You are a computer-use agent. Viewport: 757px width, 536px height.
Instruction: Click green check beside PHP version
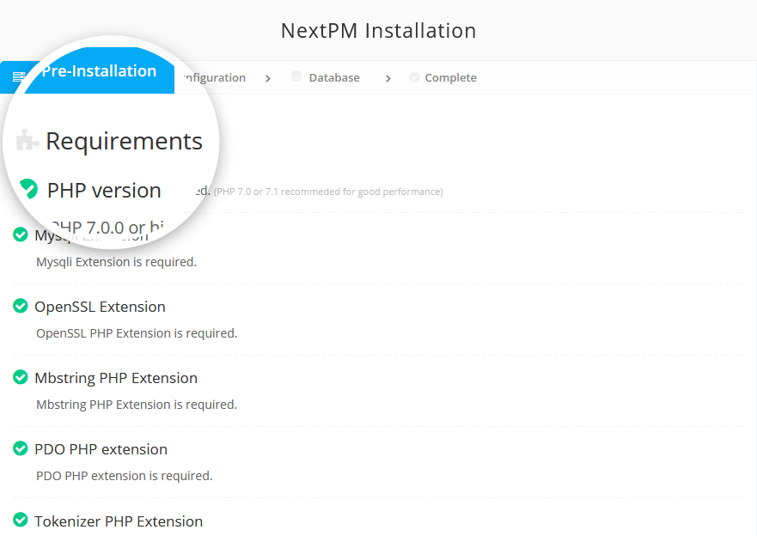point(29,188)
